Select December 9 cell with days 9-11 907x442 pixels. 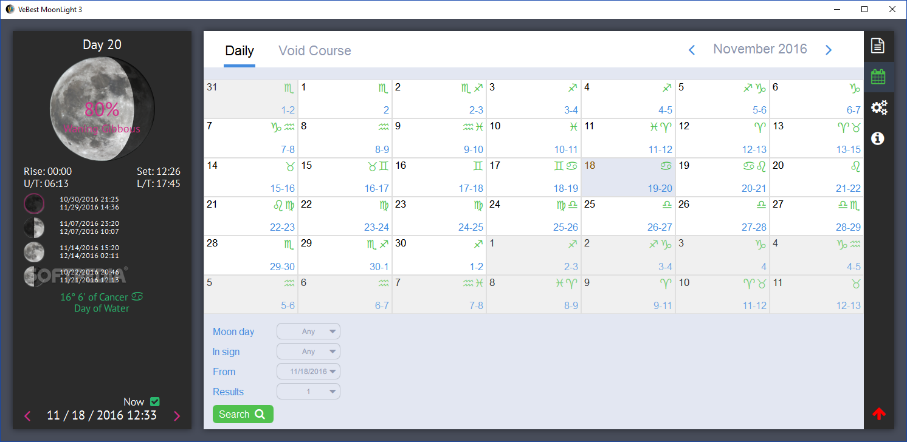628,294
